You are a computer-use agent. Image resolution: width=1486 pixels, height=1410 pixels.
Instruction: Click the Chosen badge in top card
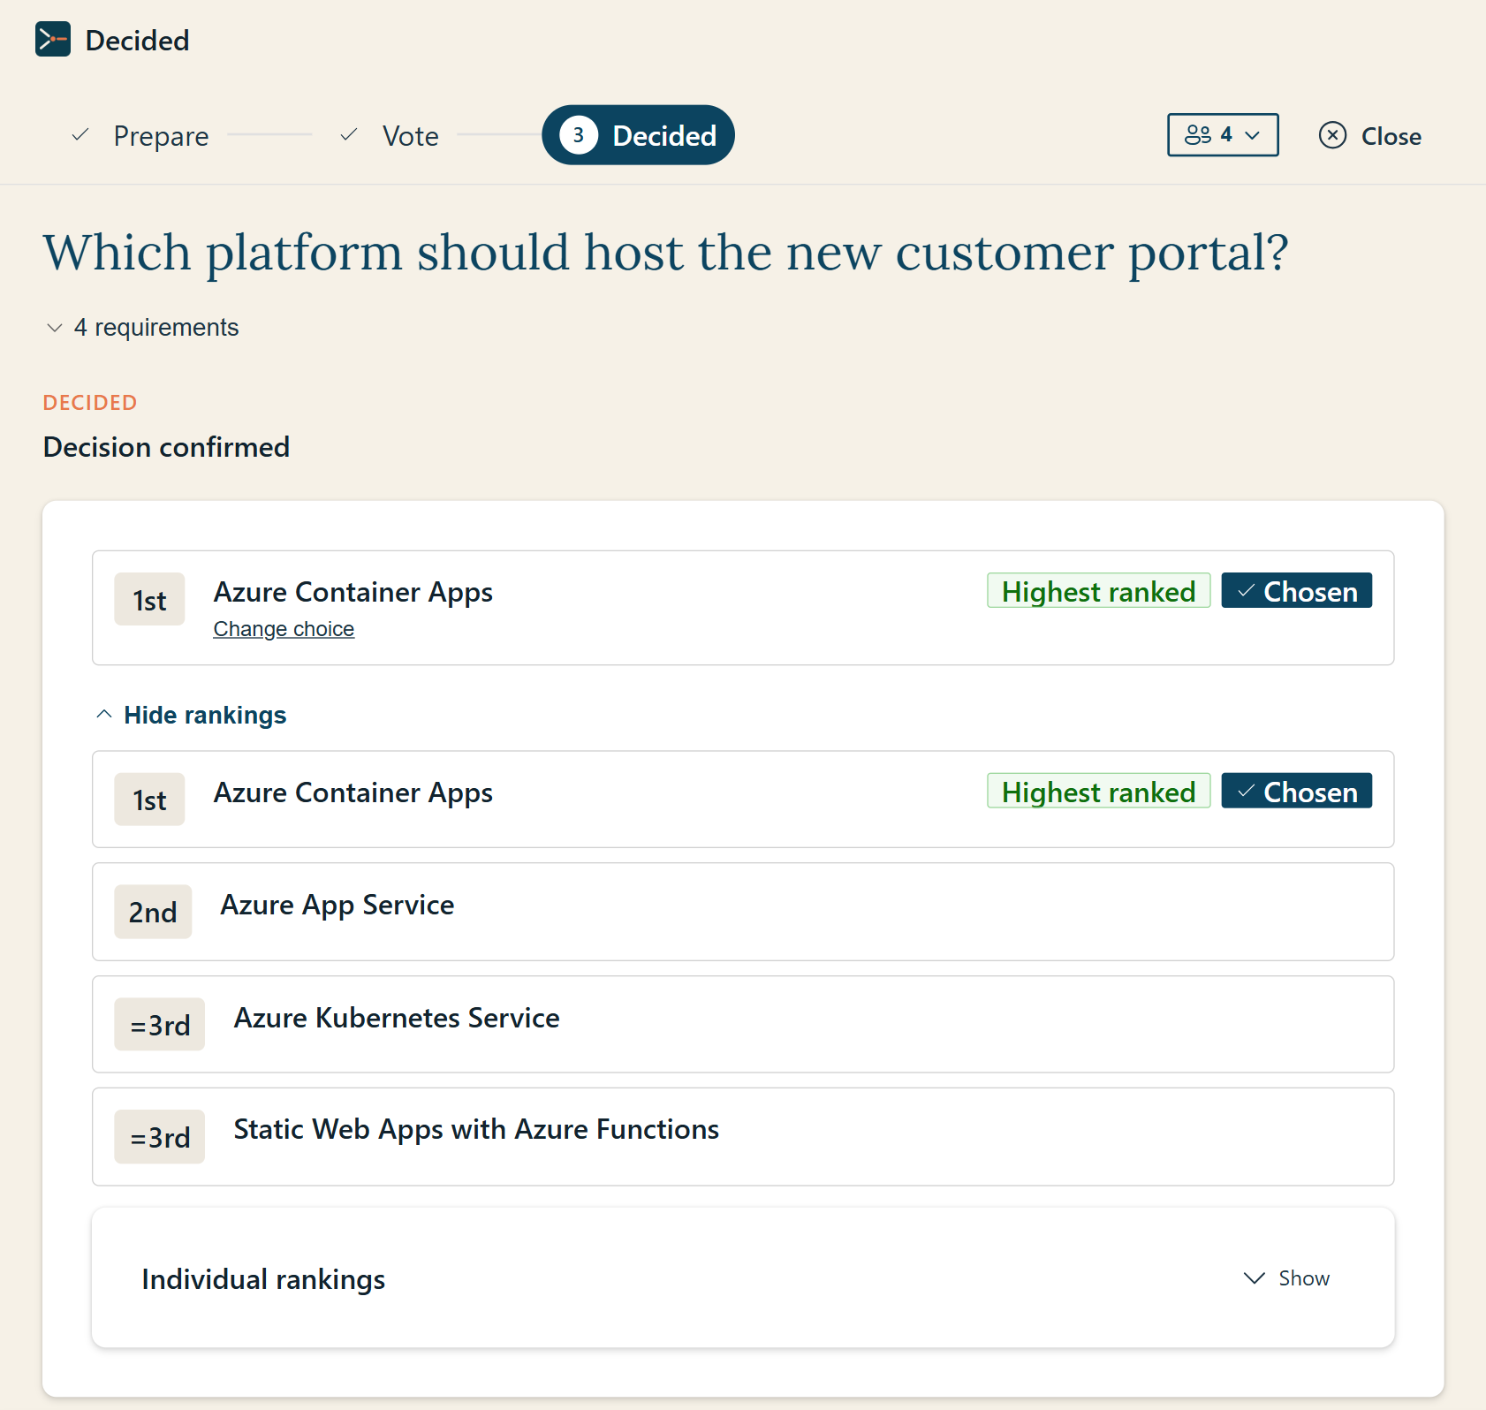point(1296,591)
